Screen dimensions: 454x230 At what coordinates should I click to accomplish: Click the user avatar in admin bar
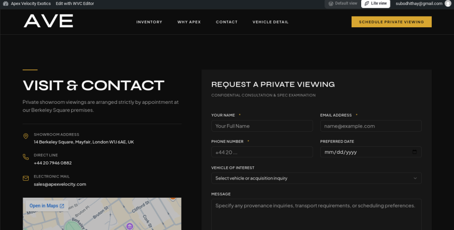tap(448, 4)
